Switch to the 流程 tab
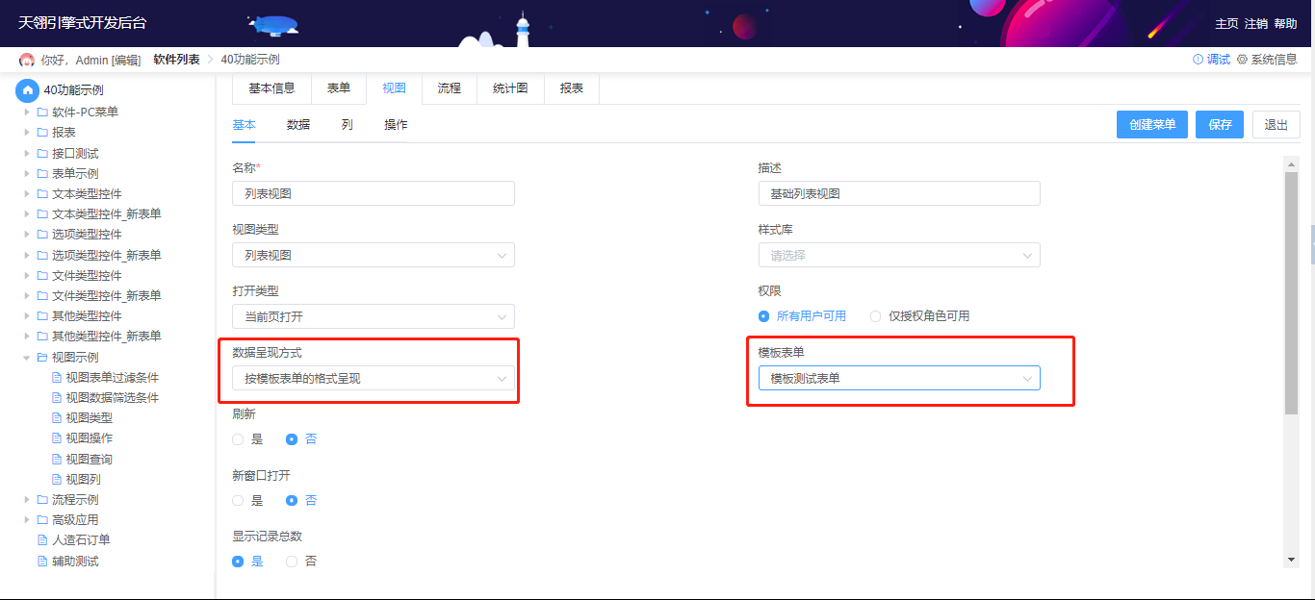Viewport: 1315px width, 600px height. [449, 88]
